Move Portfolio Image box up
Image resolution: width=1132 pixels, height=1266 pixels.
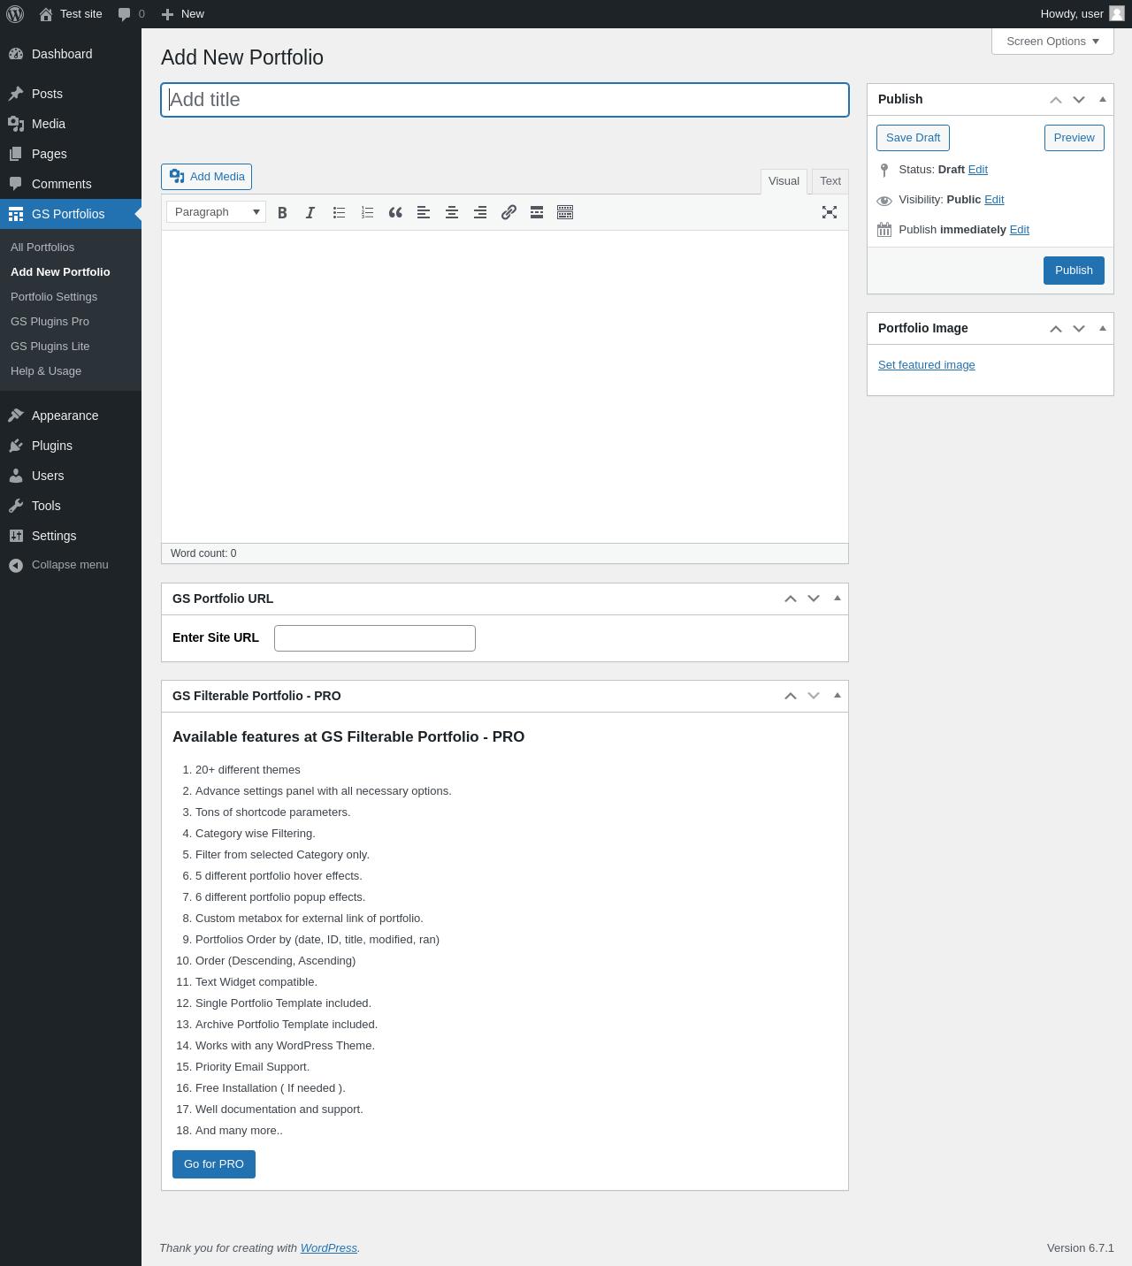(1056, 329)
